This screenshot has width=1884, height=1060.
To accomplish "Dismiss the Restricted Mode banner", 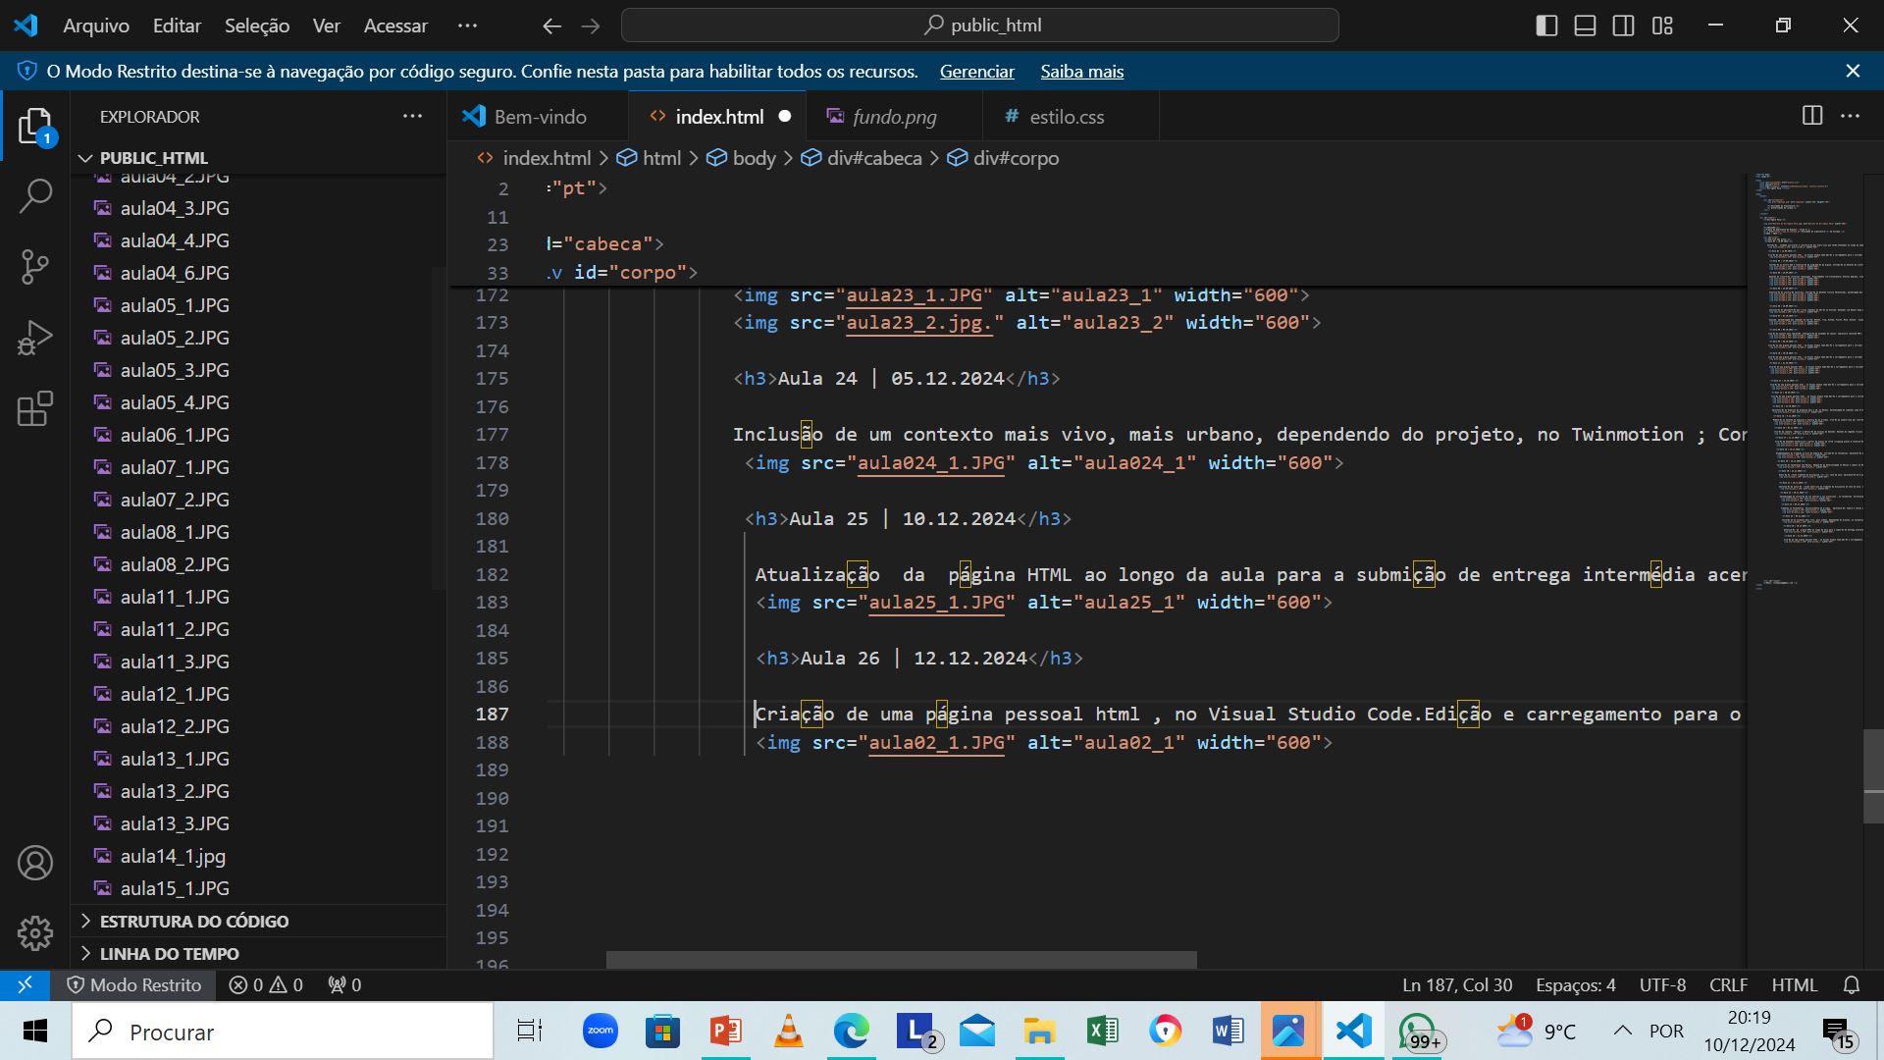I will (x=1853, y=71).
